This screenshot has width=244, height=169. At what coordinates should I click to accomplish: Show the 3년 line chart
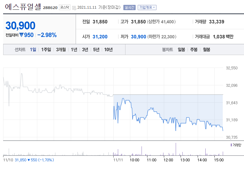[x=85, y=49]
